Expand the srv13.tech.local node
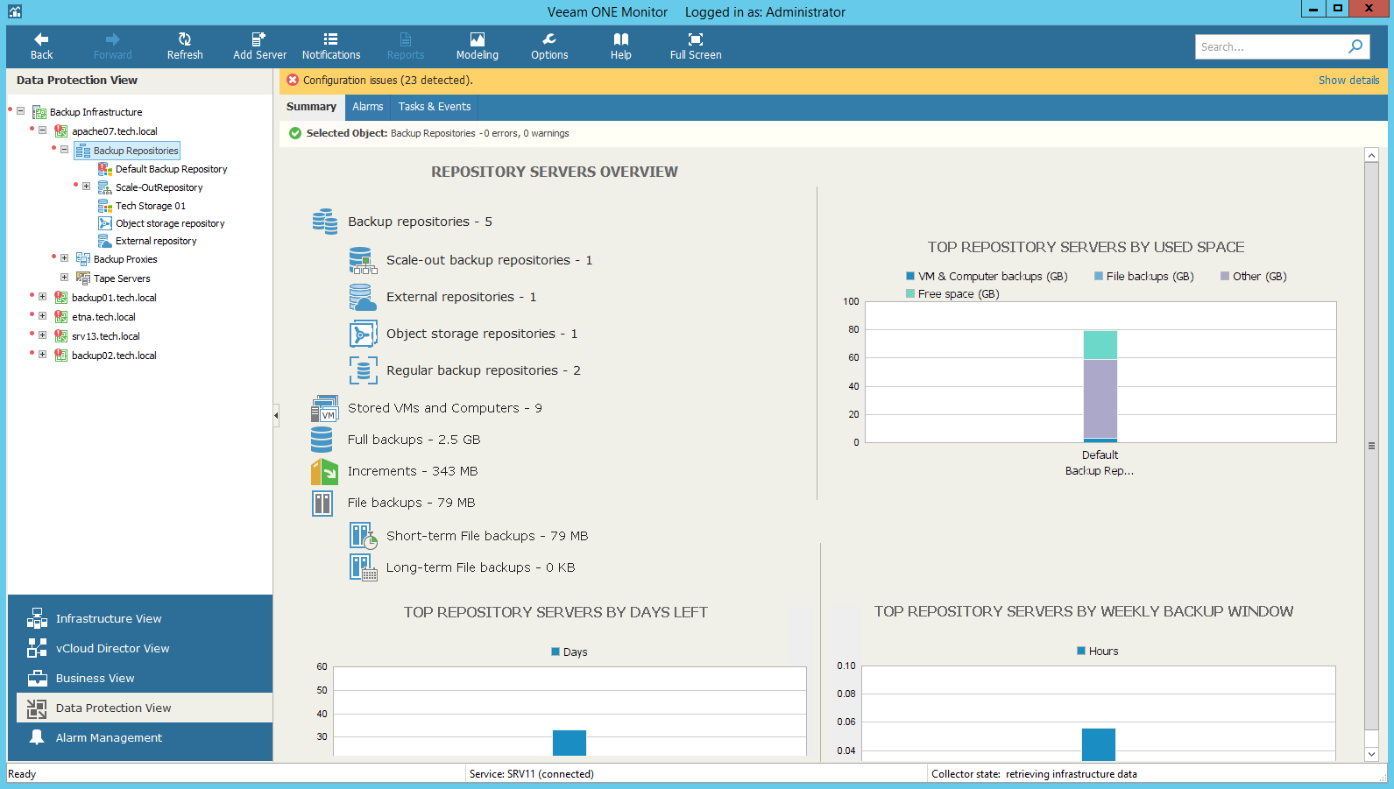The width and height of the screenshot is (1394, 789). pos(42,335)
